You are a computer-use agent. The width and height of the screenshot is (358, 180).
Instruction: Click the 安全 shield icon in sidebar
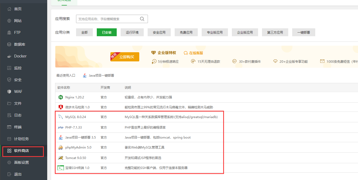(9, 80)
